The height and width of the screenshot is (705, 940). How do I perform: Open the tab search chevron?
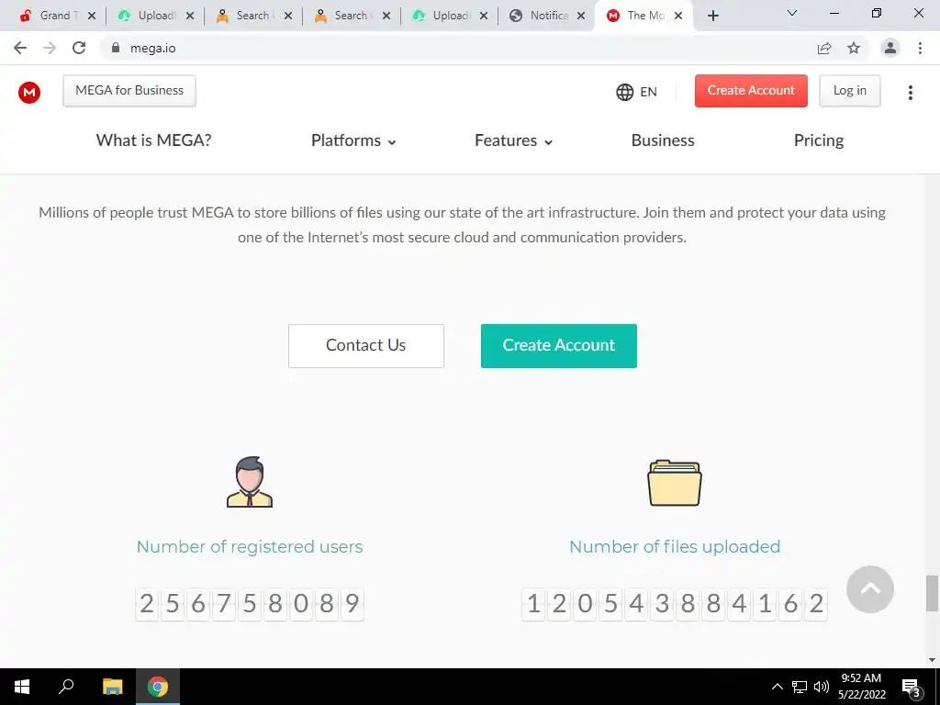click(x=792, y=13)
